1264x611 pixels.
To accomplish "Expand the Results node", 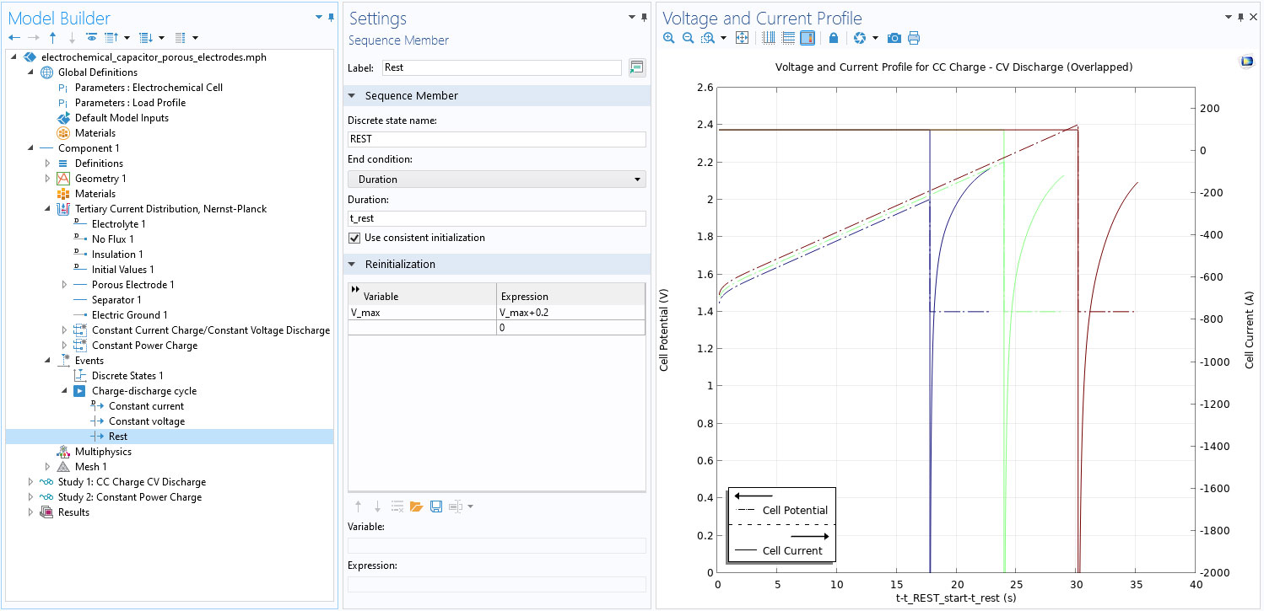I will tap(32, 512).
